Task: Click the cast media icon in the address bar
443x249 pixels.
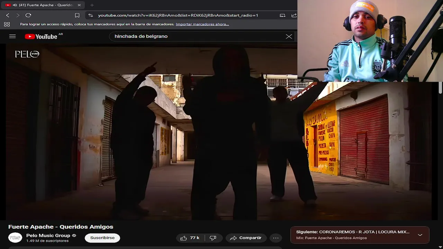Action: (x=283, y=15)
